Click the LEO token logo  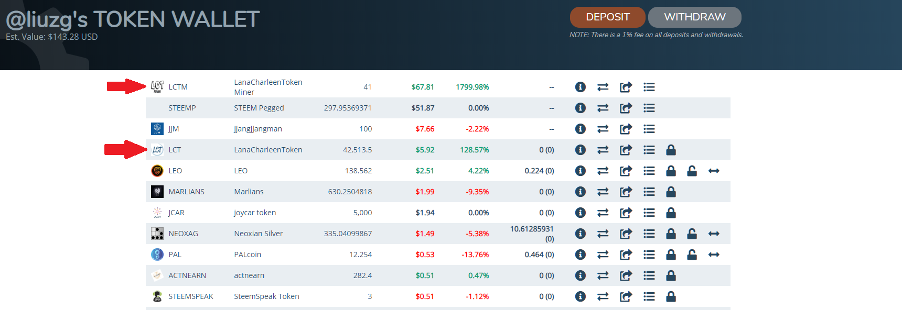pyautogui.click(x=157, y=171)
